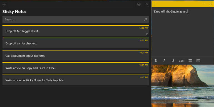Click the search magnifier icon
The height and width of the screenshot is (107, 214).
[145, 20]
